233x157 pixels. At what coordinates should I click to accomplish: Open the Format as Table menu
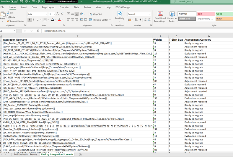tap(172, 17)
